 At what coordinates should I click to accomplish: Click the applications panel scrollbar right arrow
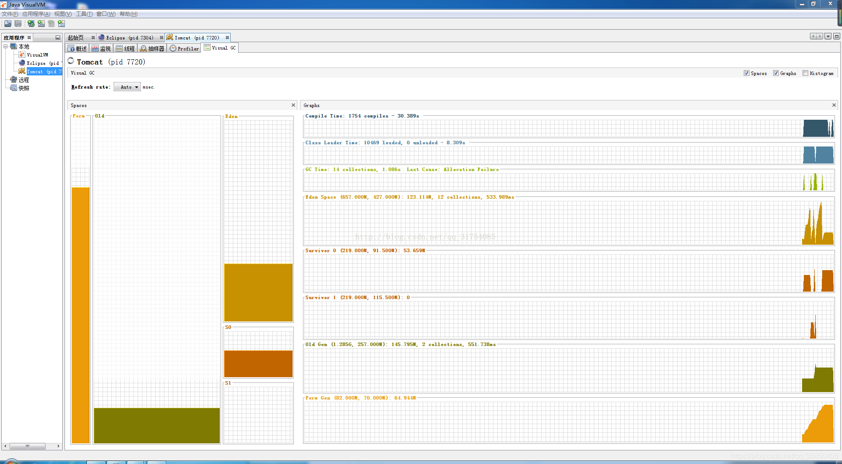[x=58, y=446]
